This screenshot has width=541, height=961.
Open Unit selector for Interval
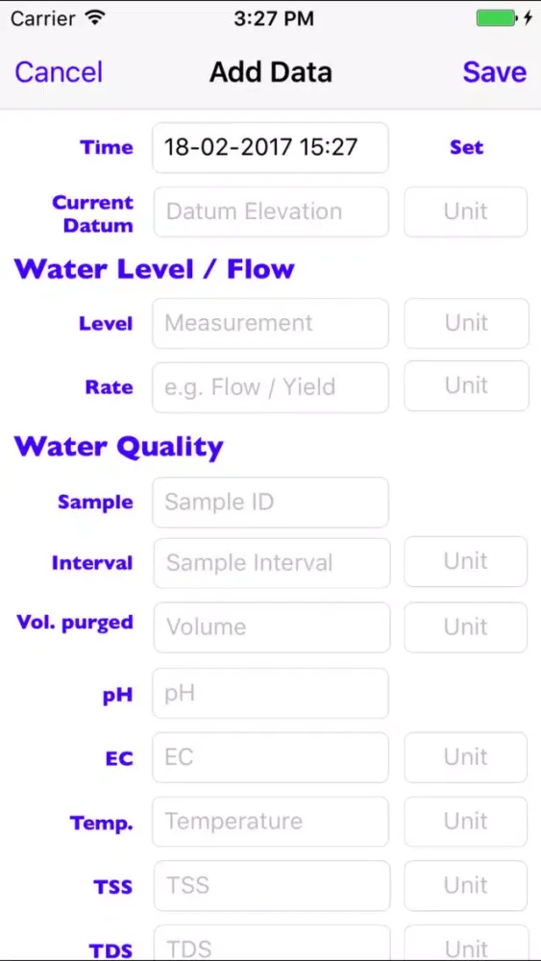click(466, 561)
